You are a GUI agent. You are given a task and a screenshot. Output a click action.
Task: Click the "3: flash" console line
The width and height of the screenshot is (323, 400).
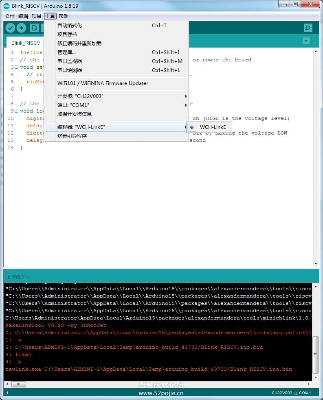pos(18,354)
